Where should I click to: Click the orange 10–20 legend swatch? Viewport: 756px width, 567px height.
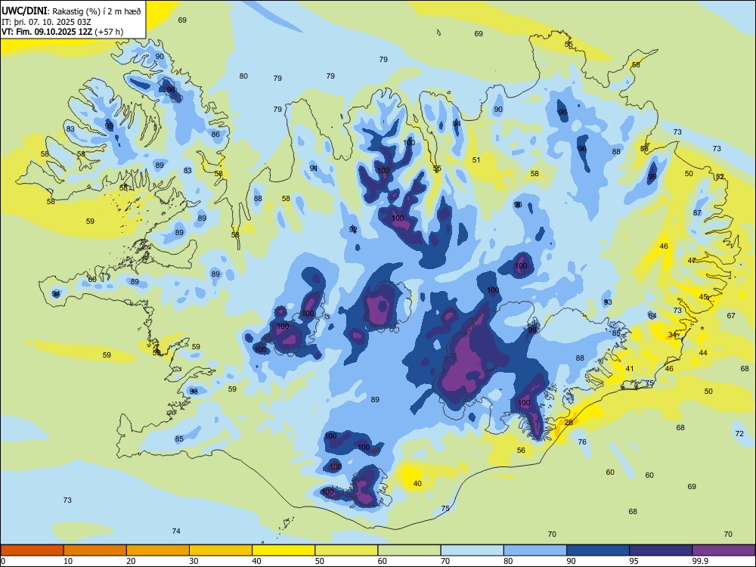(95, 550)
